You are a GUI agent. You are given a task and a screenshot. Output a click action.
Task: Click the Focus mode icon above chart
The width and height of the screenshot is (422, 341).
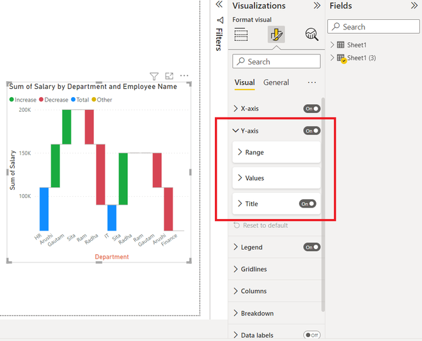click(169, 76)
